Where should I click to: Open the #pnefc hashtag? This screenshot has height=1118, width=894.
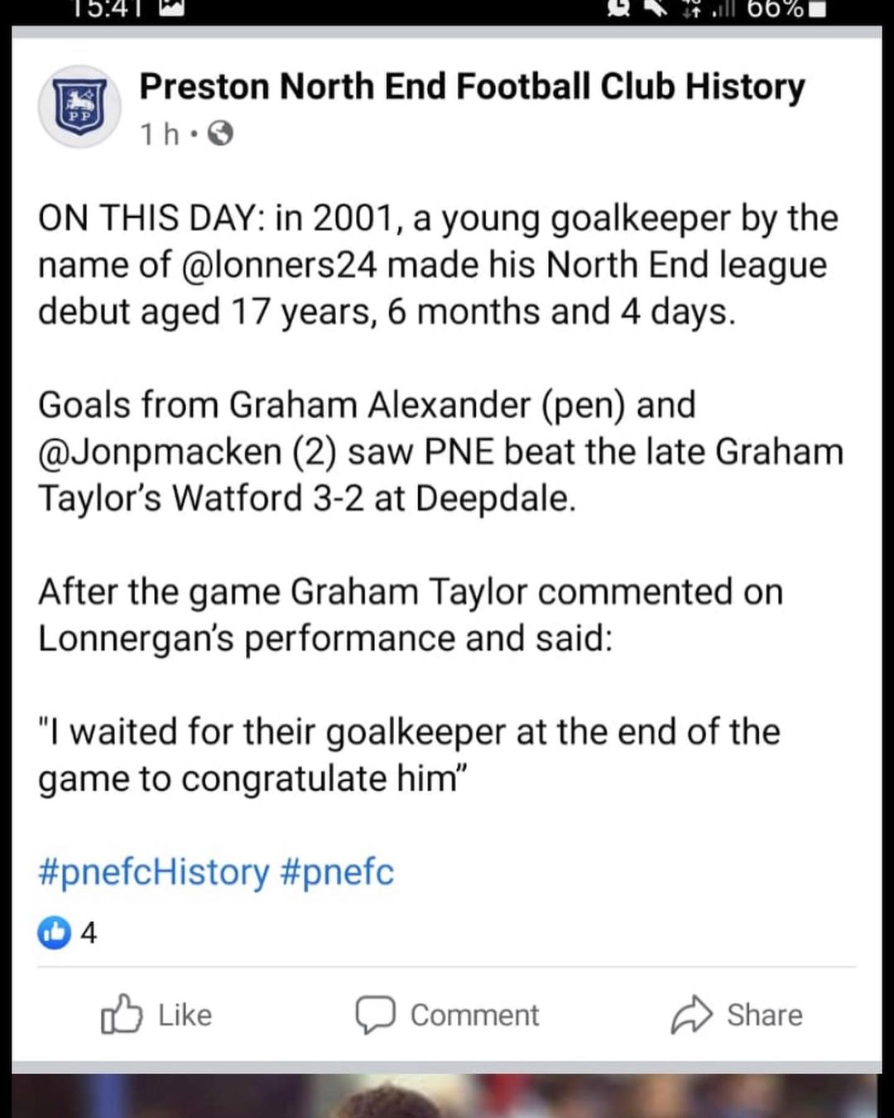click(338, 872)
